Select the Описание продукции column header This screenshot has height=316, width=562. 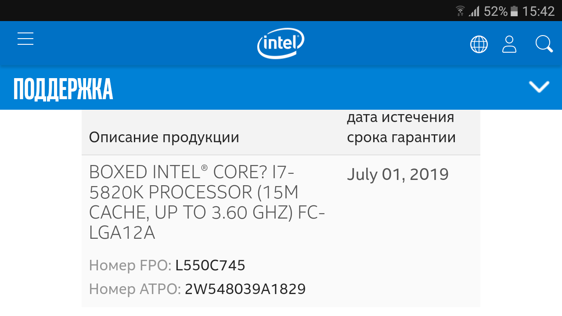(x=164, y=137)
